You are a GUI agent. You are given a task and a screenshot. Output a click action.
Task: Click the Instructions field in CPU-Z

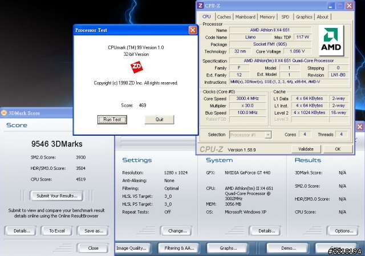pyautogui.click(x=289, y=82)
